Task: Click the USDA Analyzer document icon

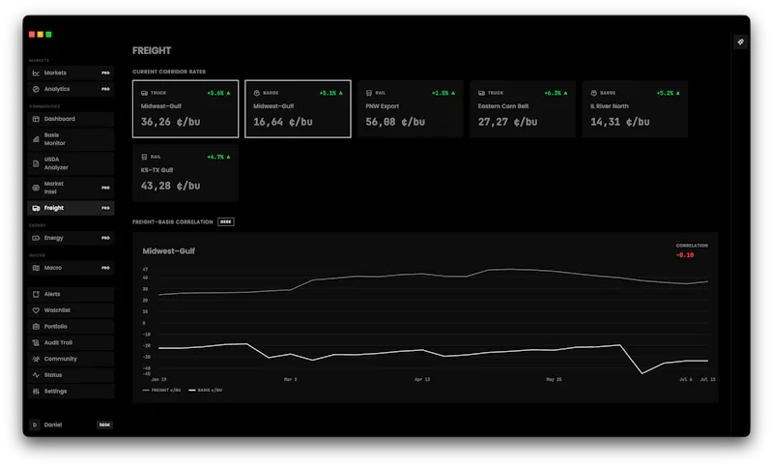Action: (x=36, y=163)
